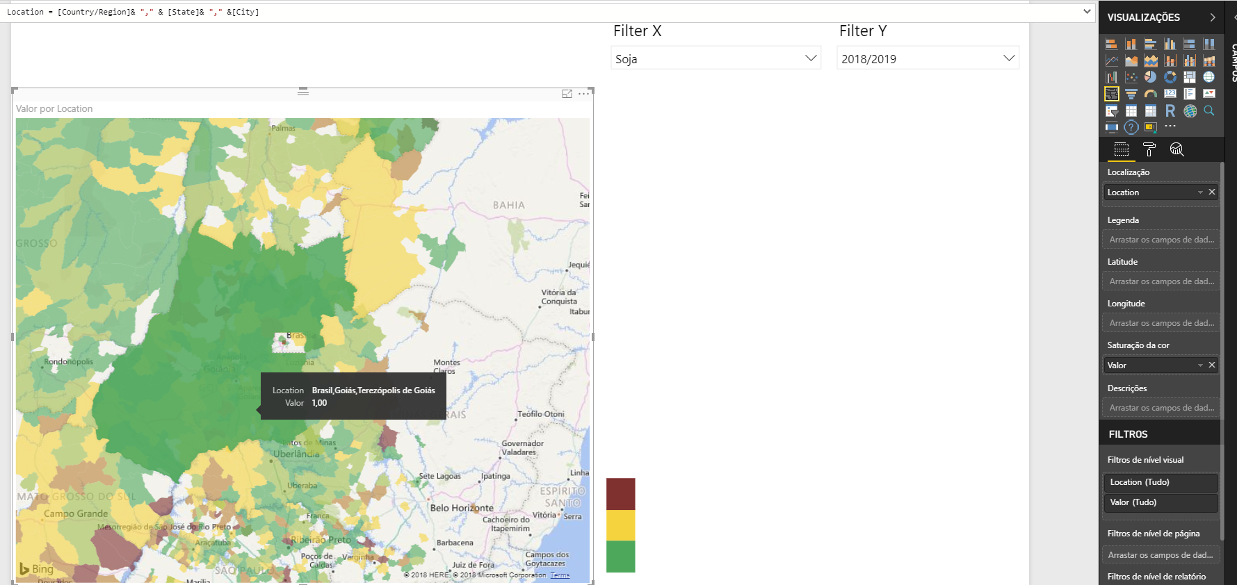
Task: Click the Longitude field drop well
Action: coord(1161,323)
